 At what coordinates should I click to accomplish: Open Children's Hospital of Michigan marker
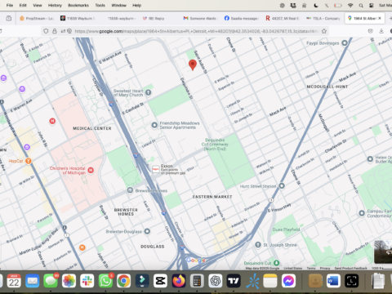[91, 171]
